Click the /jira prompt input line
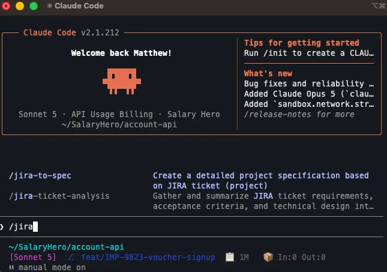Screen dimensions: 387x272 (x=191, y=226)
